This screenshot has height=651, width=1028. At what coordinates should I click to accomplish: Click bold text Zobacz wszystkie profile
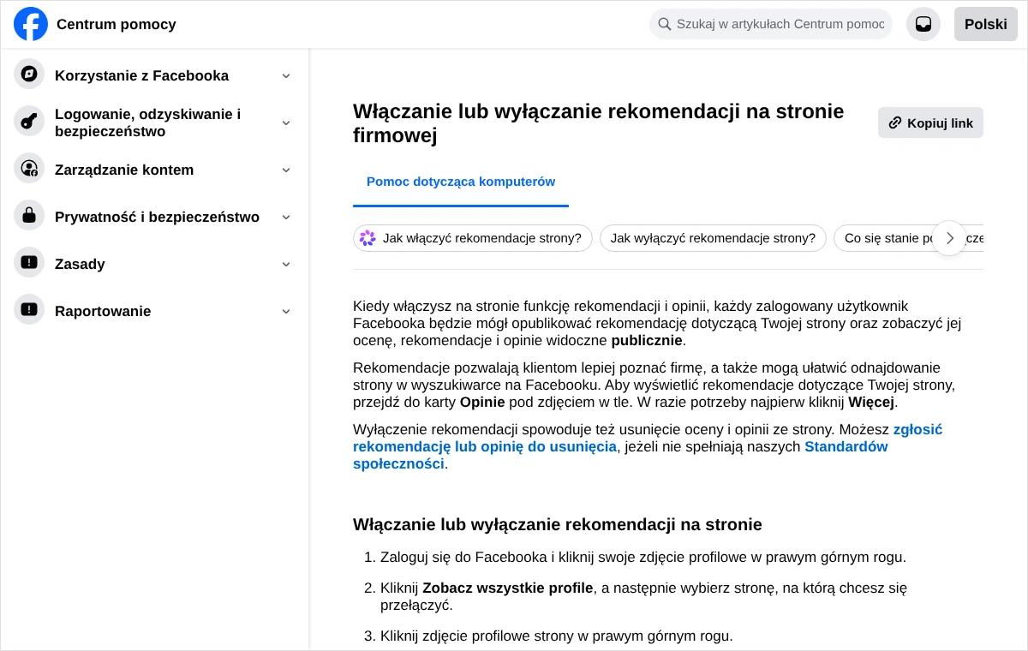[508, 588]
